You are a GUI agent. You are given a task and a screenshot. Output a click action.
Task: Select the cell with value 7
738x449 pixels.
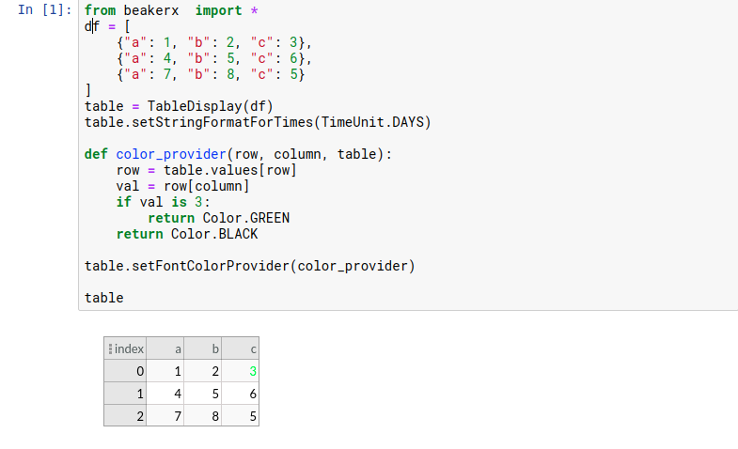[165, 416]
